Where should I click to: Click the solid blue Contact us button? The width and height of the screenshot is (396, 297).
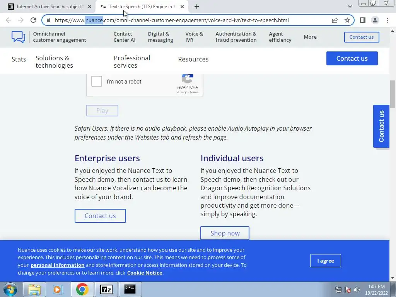tap(352, 58)
